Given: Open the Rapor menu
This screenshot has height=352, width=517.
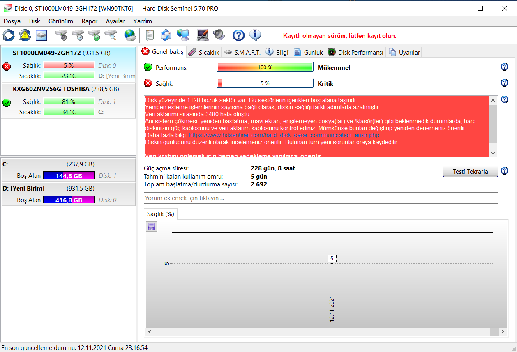Looking at the screenshot, I should [x=89, y=21].
